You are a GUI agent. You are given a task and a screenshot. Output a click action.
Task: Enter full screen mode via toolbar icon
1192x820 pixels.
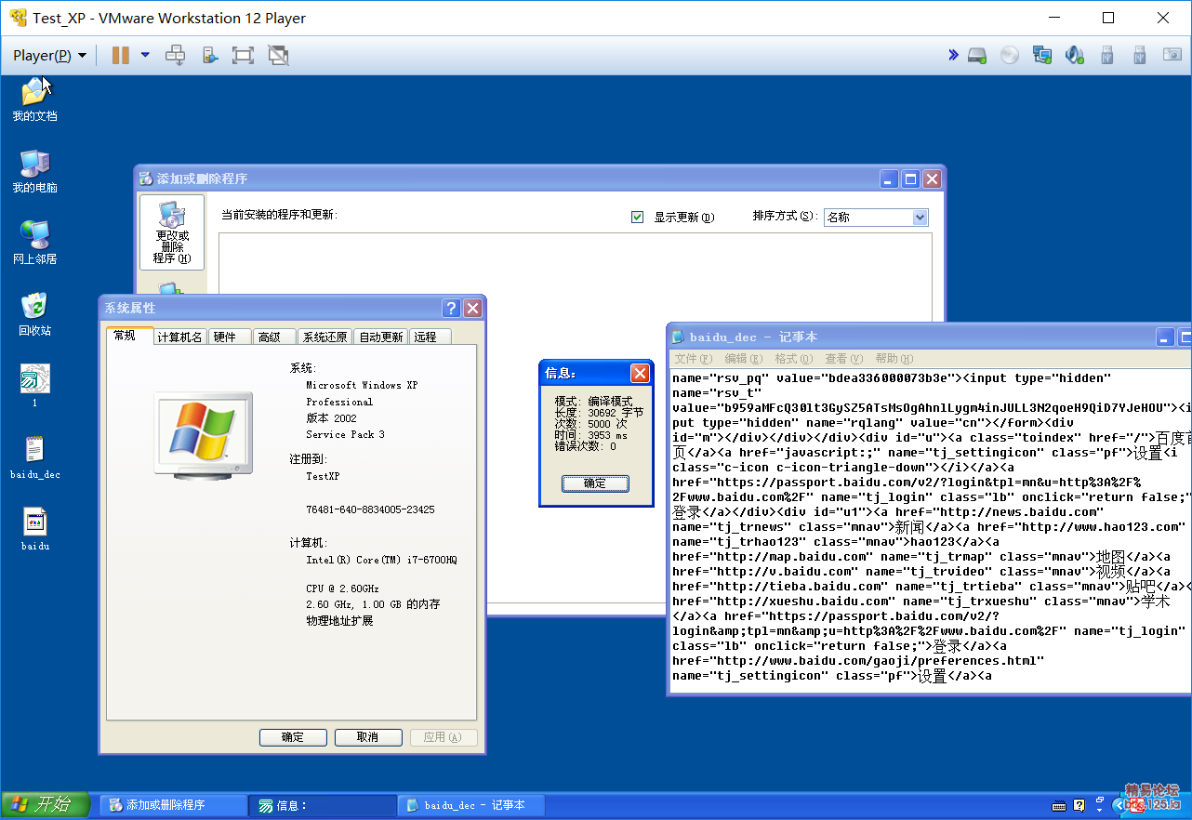pos(243,56)
